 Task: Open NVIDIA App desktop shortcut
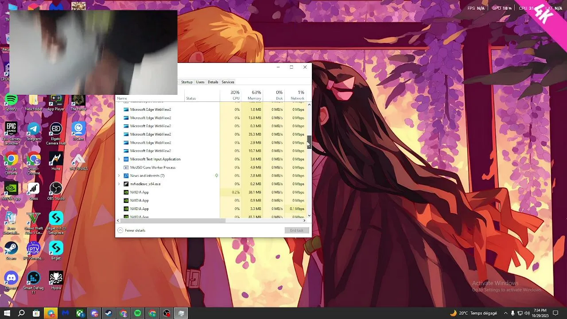11,191
